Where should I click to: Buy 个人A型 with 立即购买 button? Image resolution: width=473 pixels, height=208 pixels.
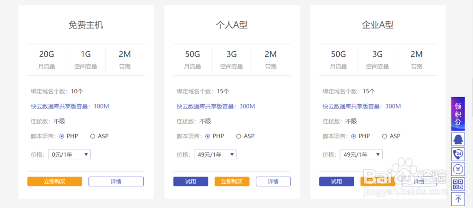(232, 181)
